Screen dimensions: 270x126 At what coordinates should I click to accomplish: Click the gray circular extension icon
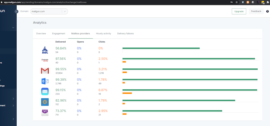(x=253, y=2)
